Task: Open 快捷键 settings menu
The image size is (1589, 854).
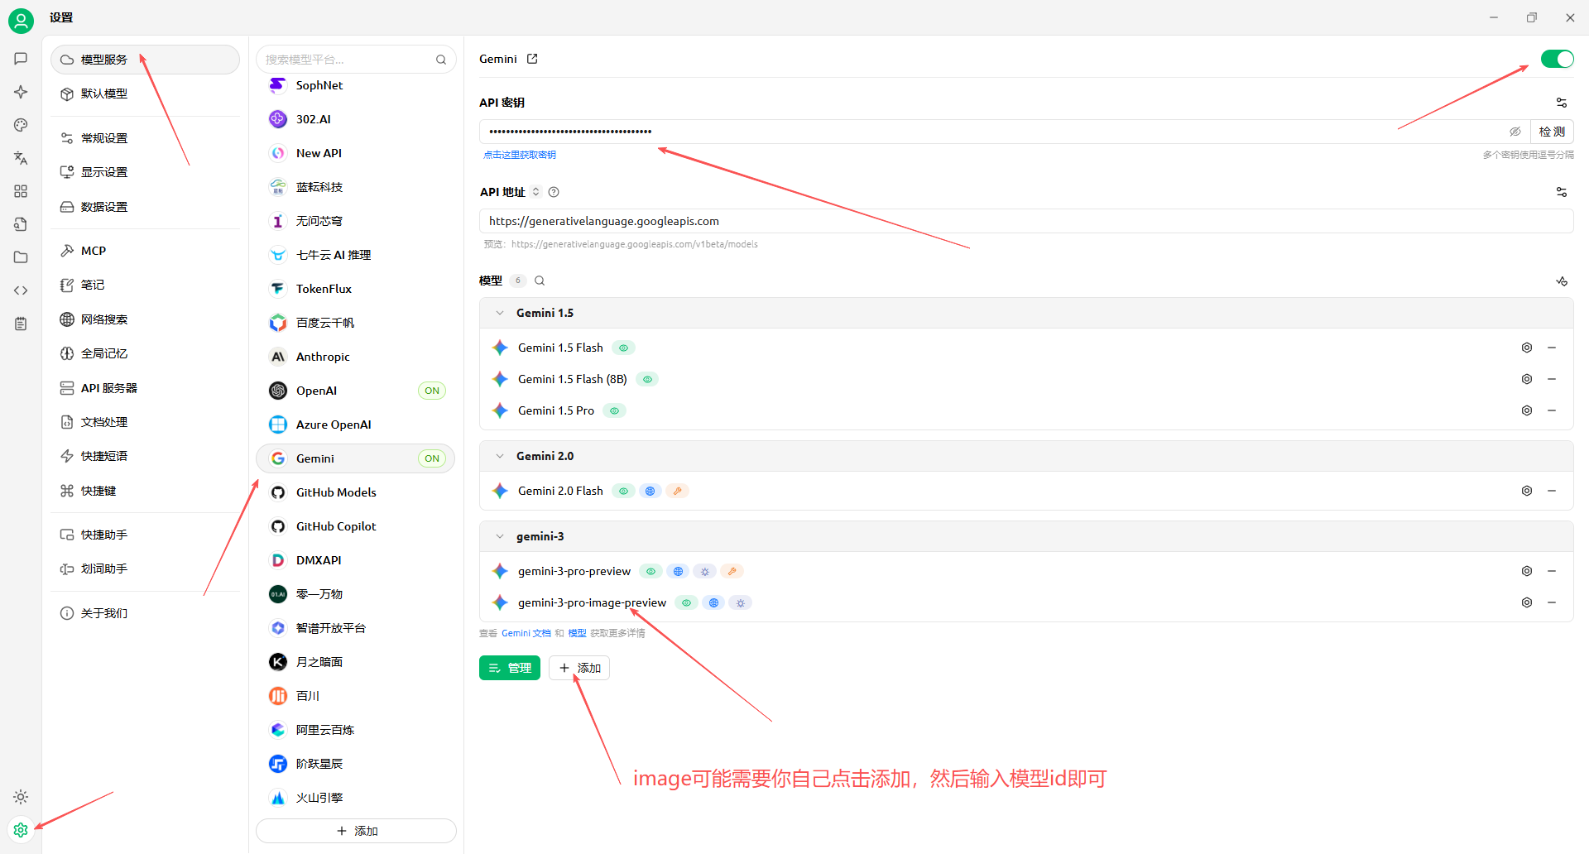Action: tap(145, 491)
